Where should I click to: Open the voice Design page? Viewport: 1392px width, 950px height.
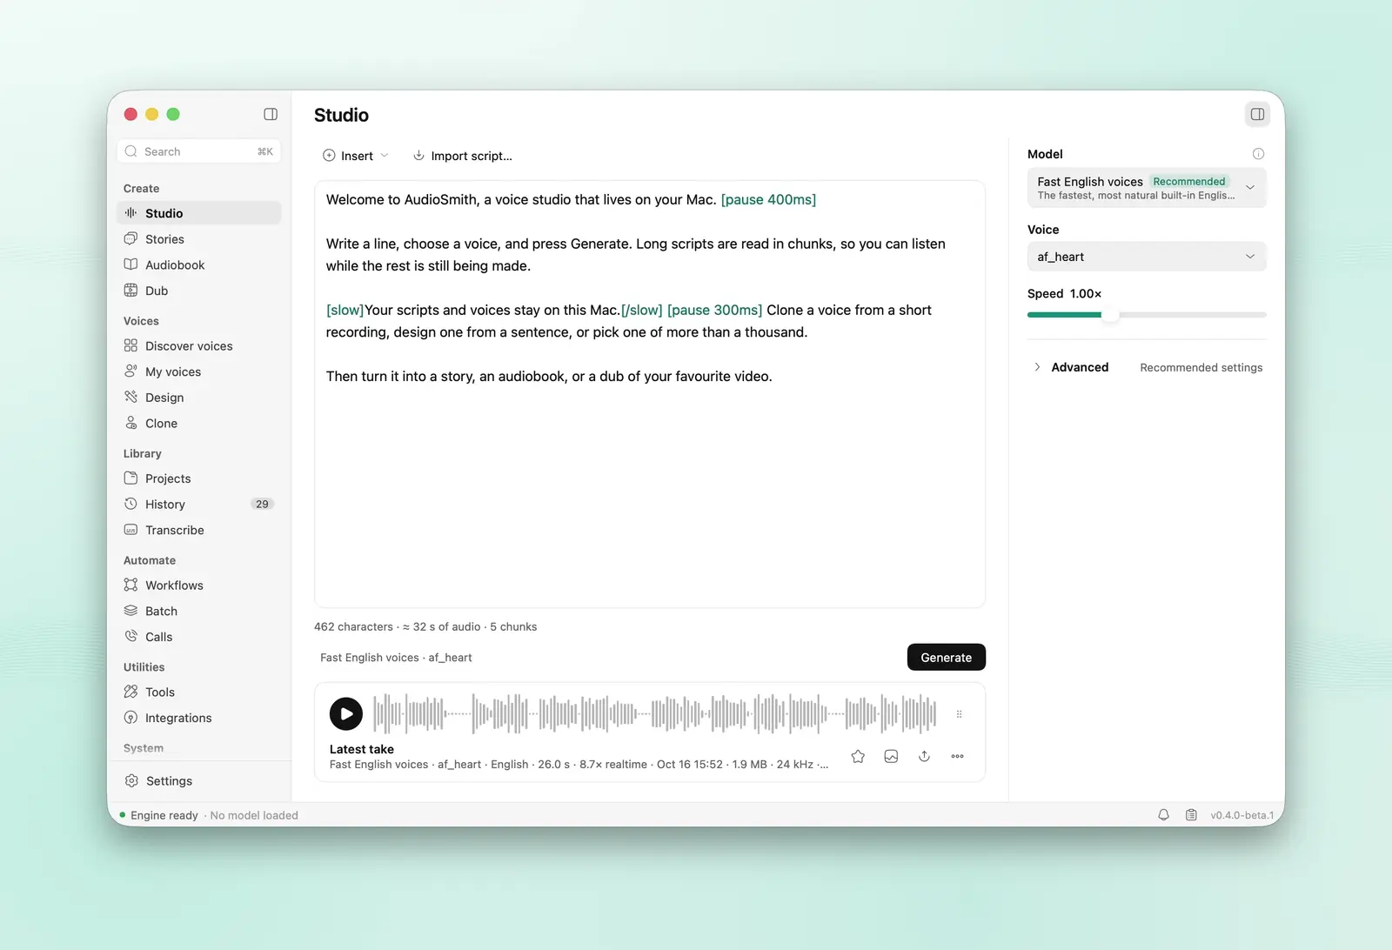198,398
